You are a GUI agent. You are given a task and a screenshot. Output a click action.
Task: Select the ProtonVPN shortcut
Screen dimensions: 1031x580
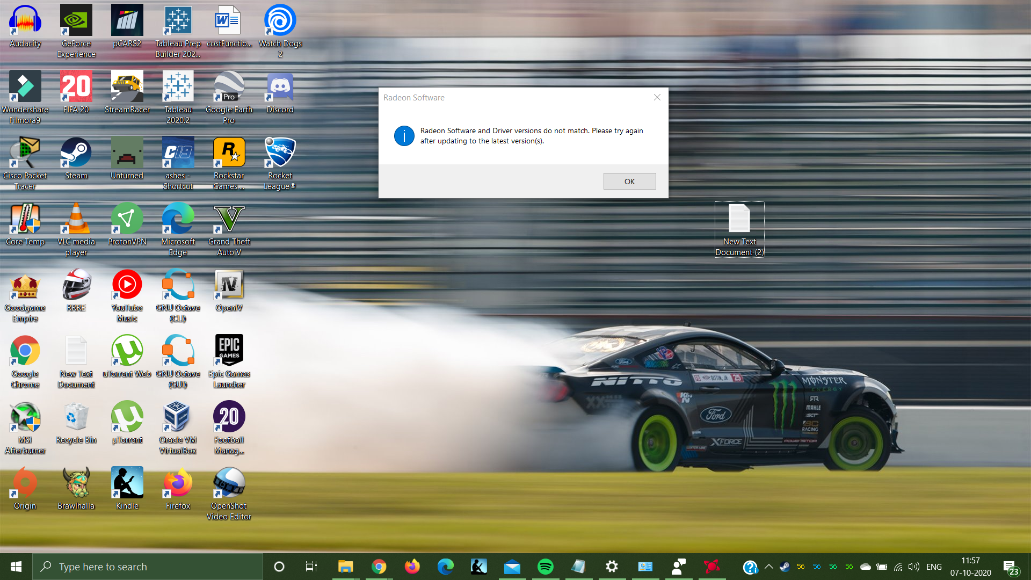point(127,224)
